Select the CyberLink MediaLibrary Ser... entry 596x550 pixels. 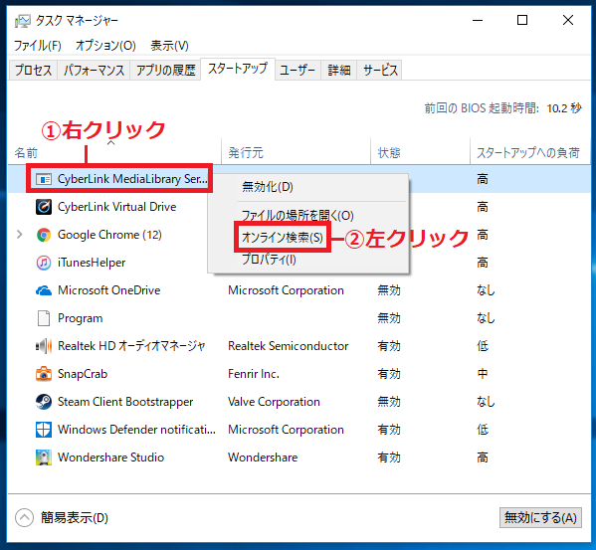[132, 179]
